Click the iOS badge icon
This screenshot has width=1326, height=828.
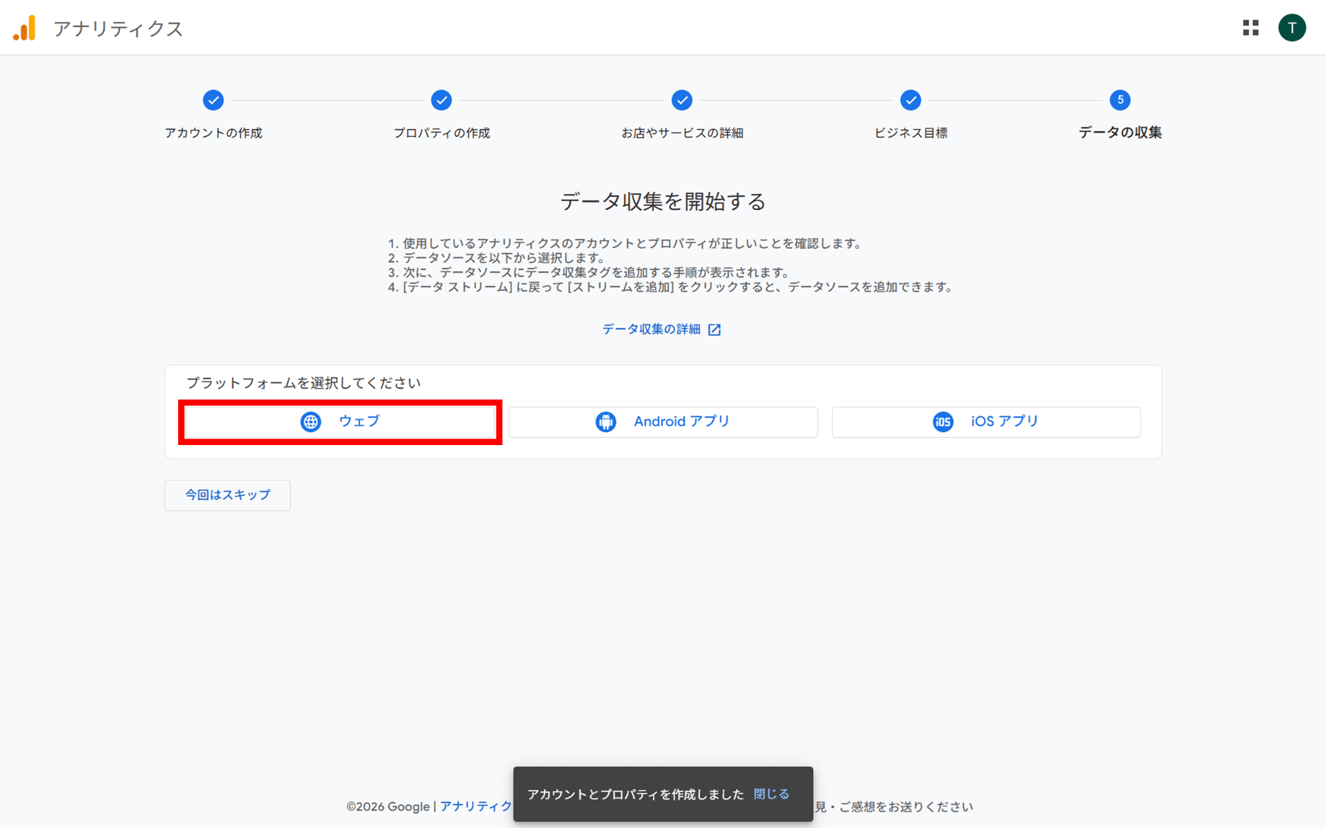(943, 422)
